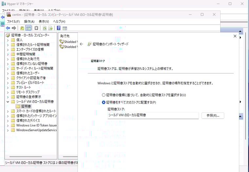249x172 pixels.
Task: Click the 証明書 - ローカル コンピューター root icon
Action: click(8, 35)
